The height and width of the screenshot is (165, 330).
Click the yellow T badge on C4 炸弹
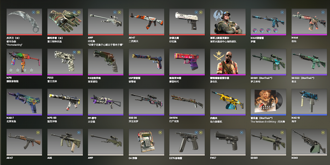pyautogui.click(x=160, y=132)
